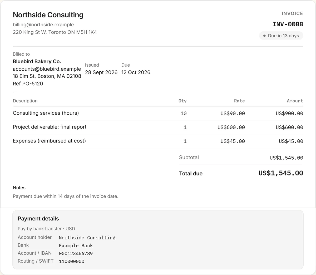Select the Expenses (reimbursed at cost) description
This screenshot has width=316, height=275.
[49, 141]
